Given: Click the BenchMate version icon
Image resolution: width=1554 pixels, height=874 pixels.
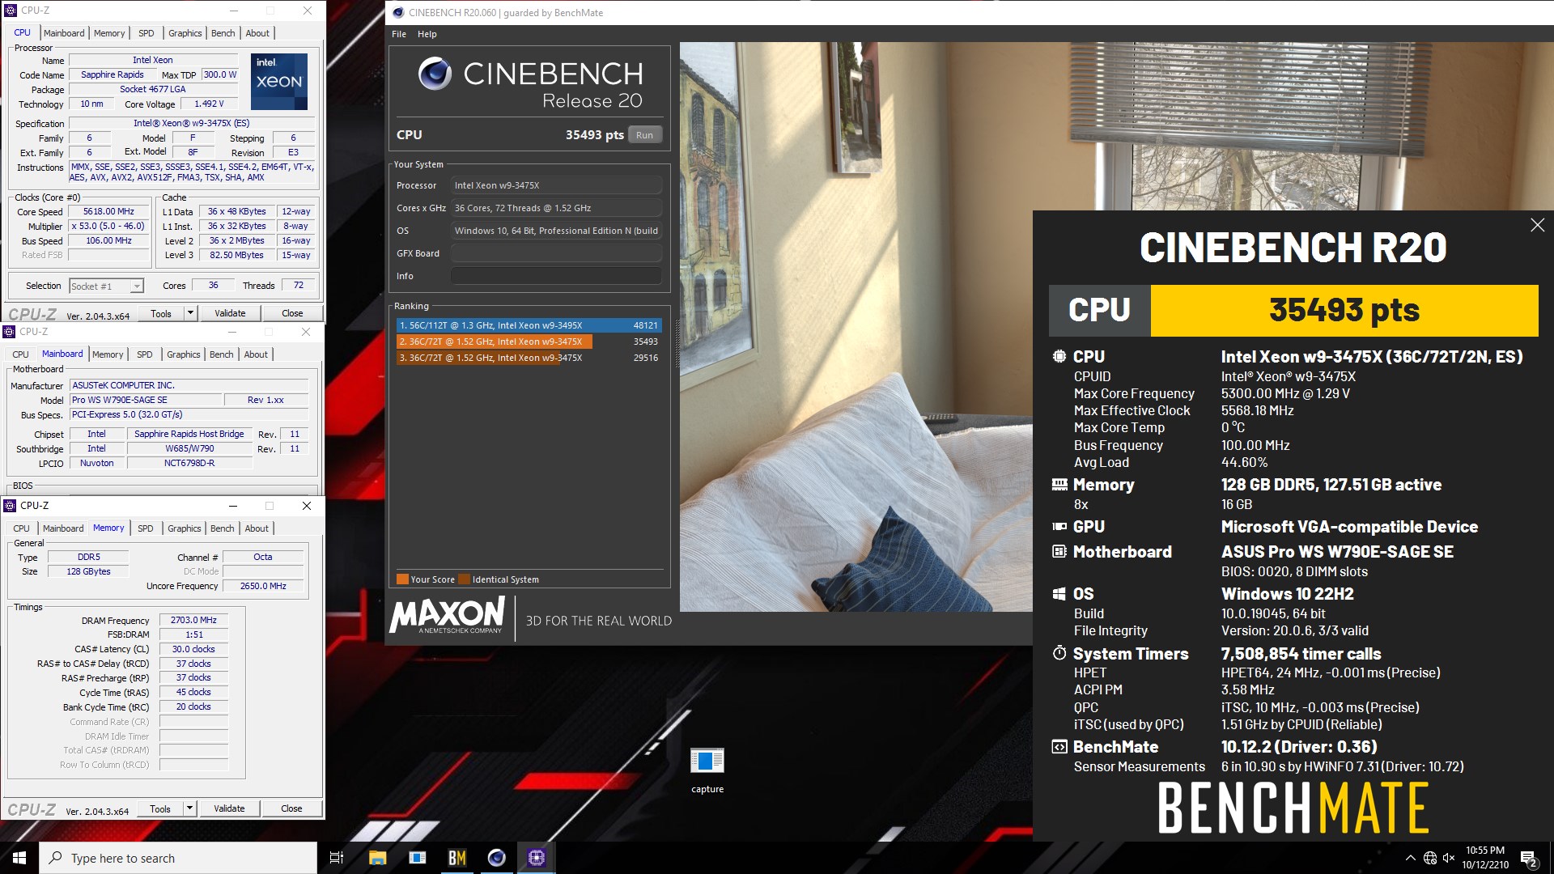Looking at the screenshot, I should [x=1059, y=746].
